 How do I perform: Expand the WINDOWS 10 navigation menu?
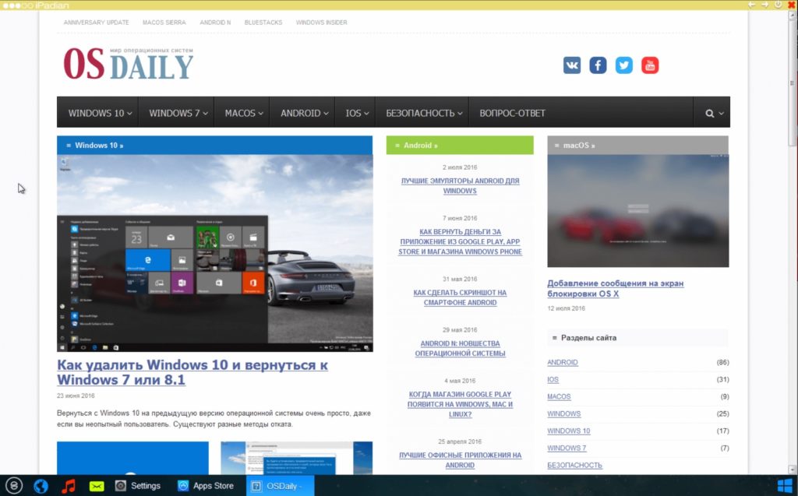pyautogui.click(x=101, y=113)
